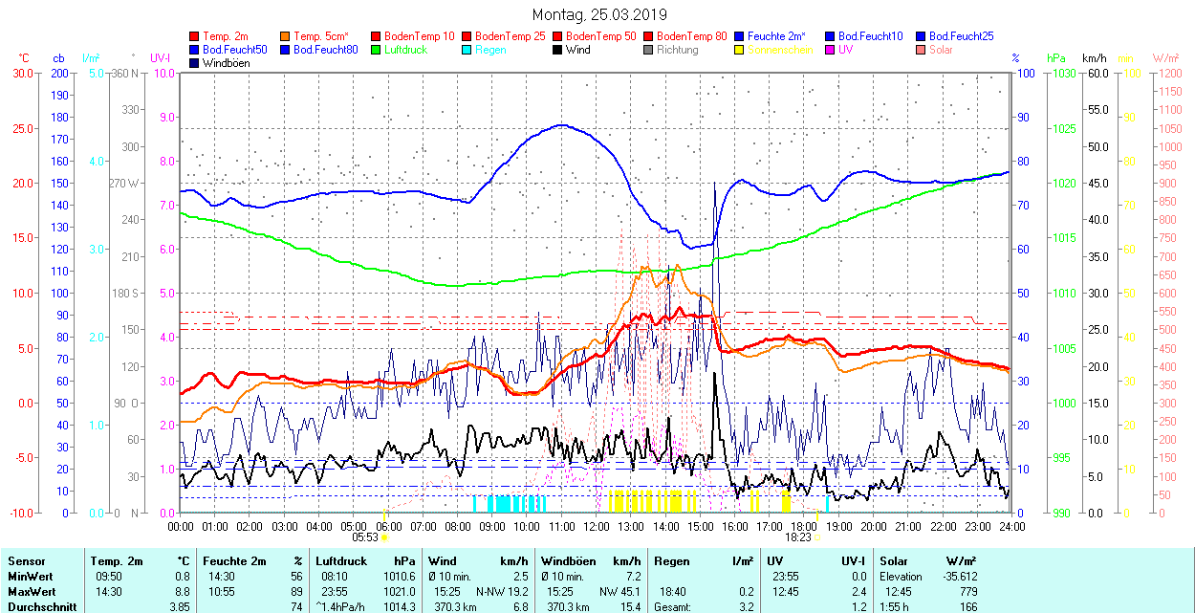Image resolution: width=1195 pixels, height=613 pixels.
Task: Click the black Wind legend swatch
Action: pos(557,50)
